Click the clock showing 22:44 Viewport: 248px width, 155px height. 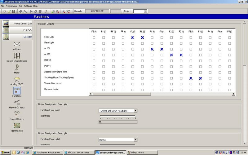(243, 153)
